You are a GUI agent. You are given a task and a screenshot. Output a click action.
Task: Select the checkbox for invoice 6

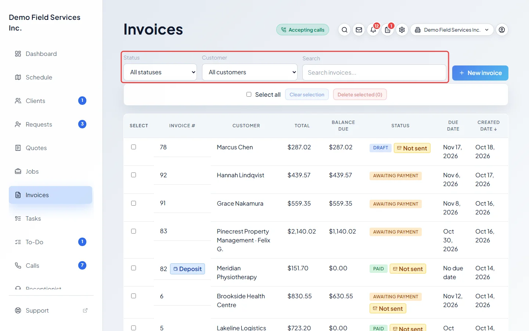point(134,296)
